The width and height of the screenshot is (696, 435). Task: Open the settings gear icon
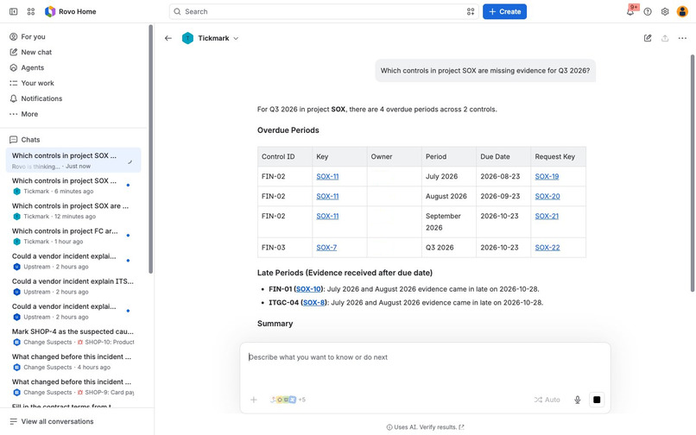click(665, 11)
